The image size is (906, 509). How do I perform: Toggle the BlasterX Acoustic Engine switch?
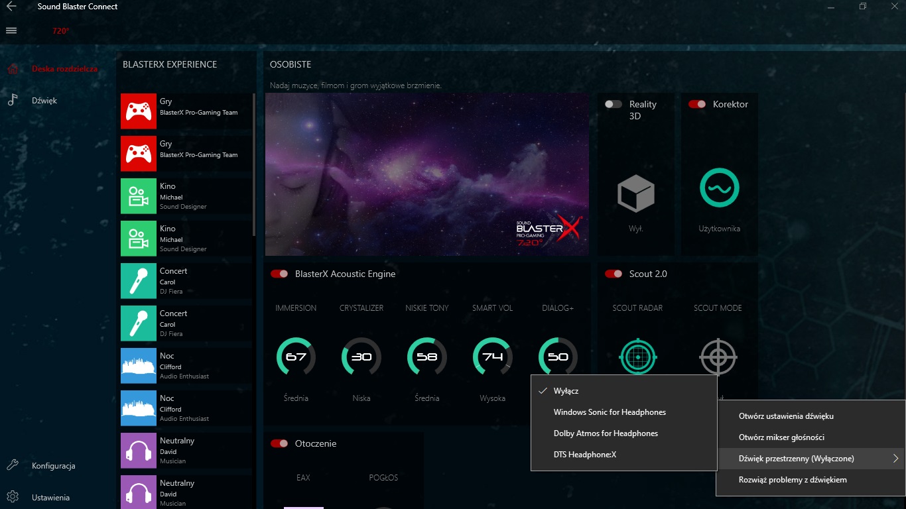pos(279,274)
